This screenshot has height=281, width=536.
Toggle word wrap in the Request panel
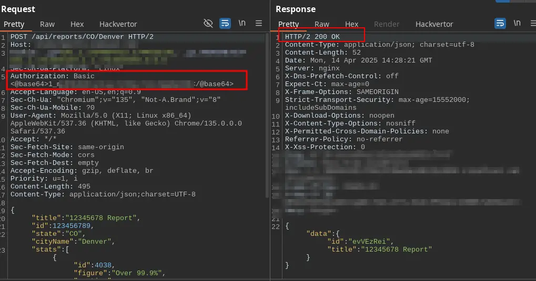(x=225, y=23)
